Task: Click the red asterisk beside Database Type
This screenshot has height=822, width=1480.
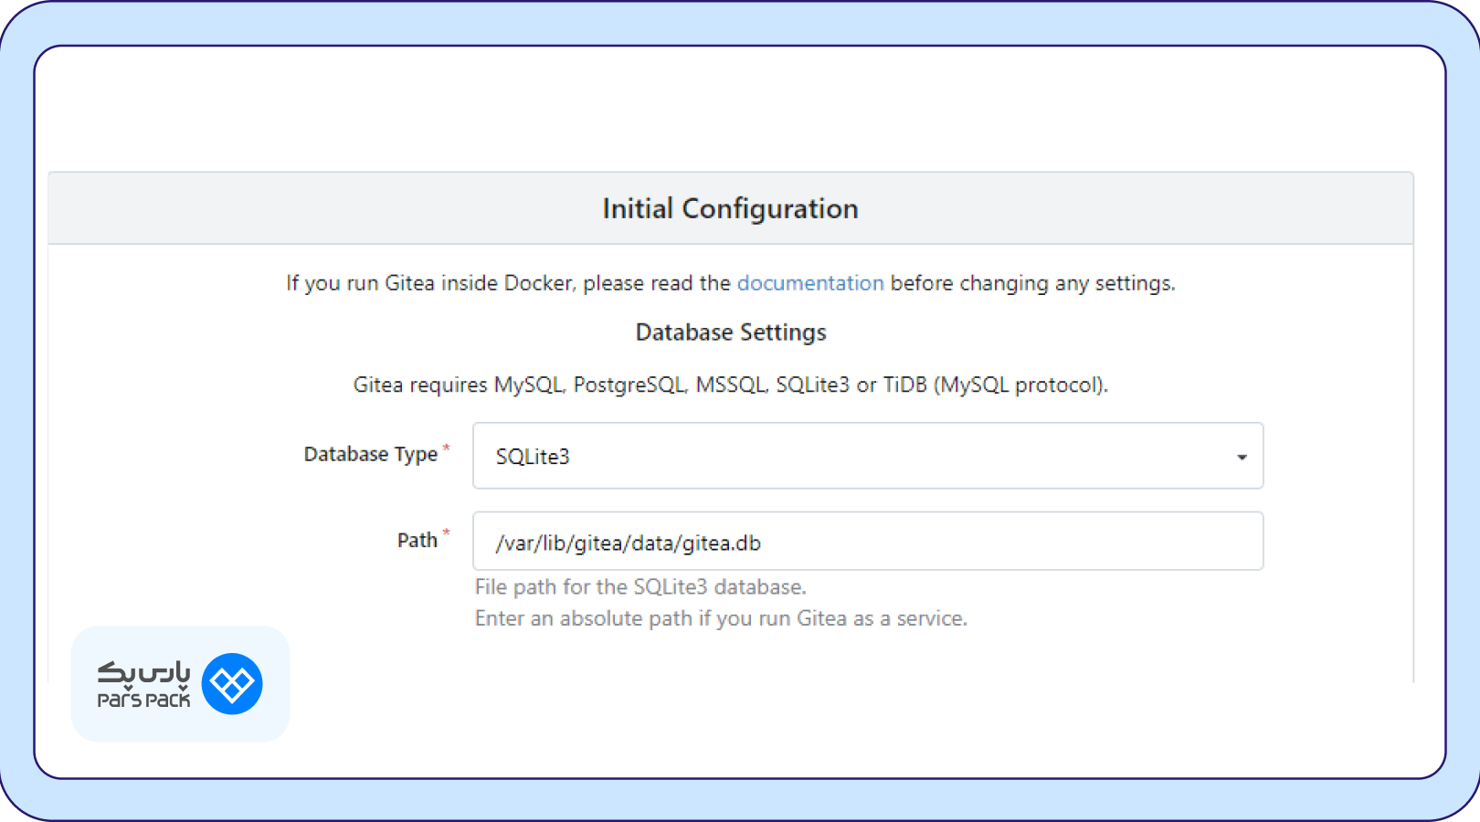Action: click(447, 448)
